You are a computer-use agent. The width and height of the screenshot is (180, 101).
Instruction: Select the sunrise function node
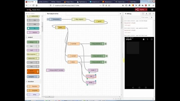click(x=74, y=44)
